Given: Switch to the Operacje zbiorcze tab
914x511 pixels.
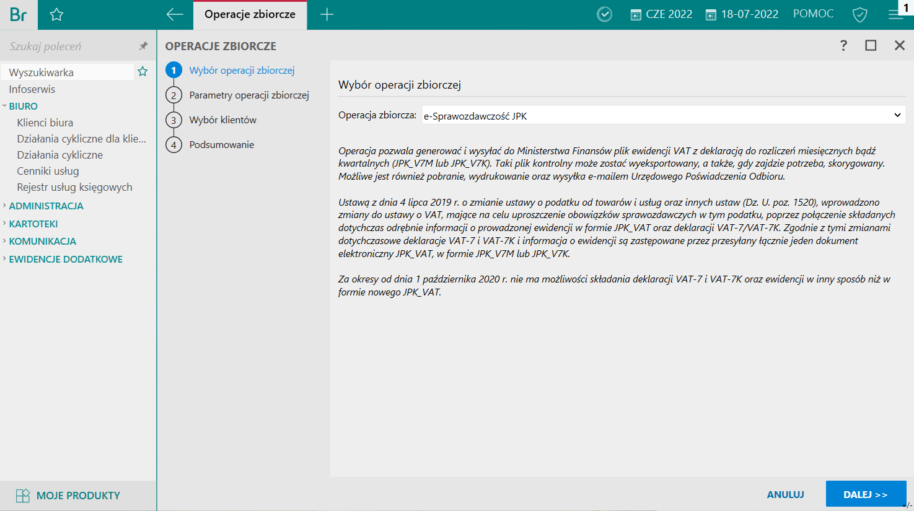Looking at the screenshot, I should click(x=250, y=14).
